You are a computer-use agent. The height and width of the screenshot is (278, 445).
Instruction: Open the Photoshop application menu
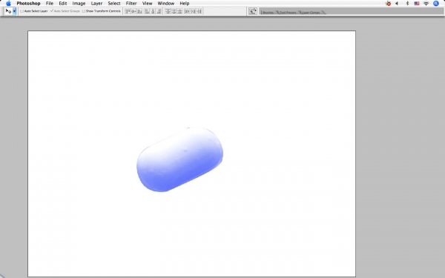point(28,4)
